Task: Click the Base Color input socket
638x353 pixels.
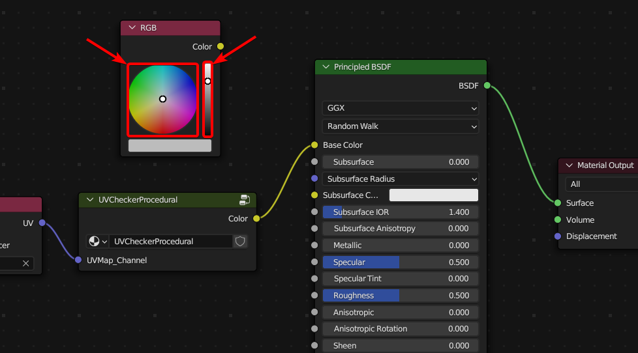Action: click(x=314, y=145)
